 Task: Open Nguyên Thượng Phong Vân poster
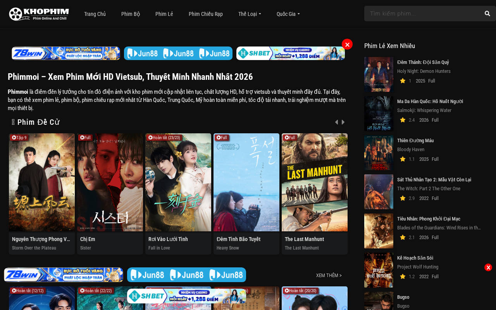pos(42,183)
